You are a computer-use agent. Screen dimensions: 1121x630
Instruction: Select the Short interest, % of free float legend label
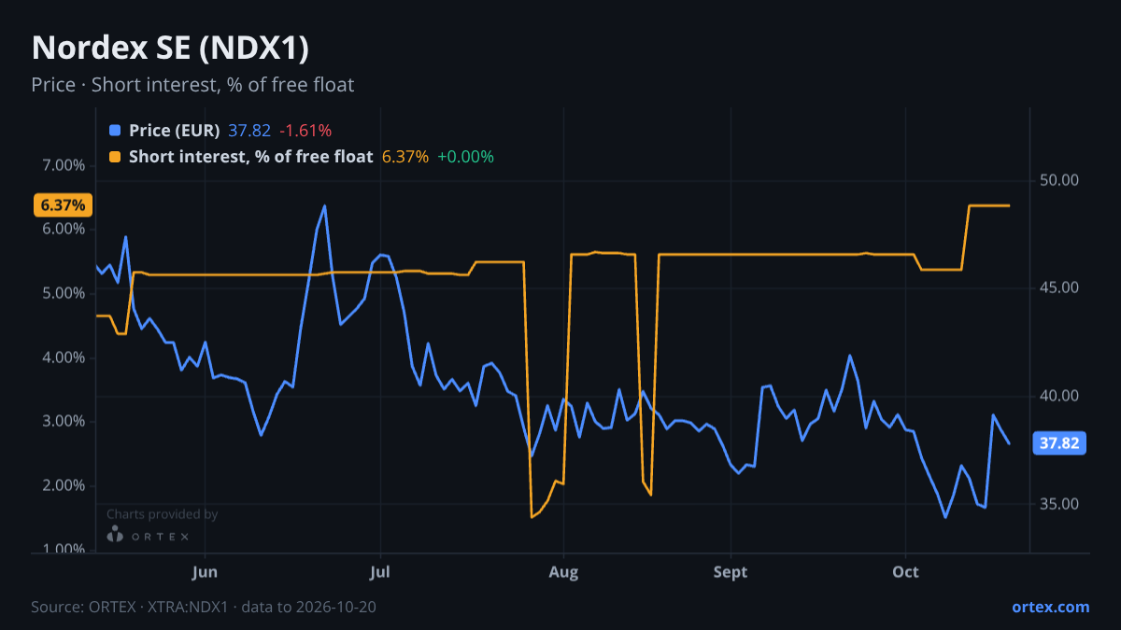click(x=250, y=157)
